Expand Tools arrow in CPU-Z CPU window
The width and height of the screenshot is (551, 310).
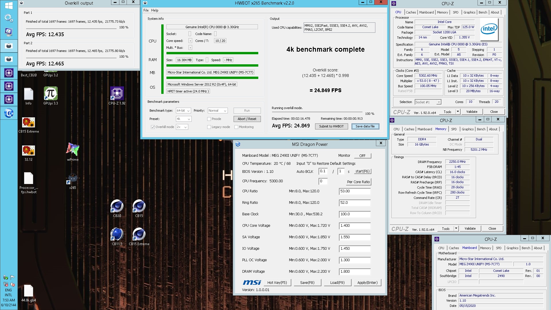coord(458,112)
